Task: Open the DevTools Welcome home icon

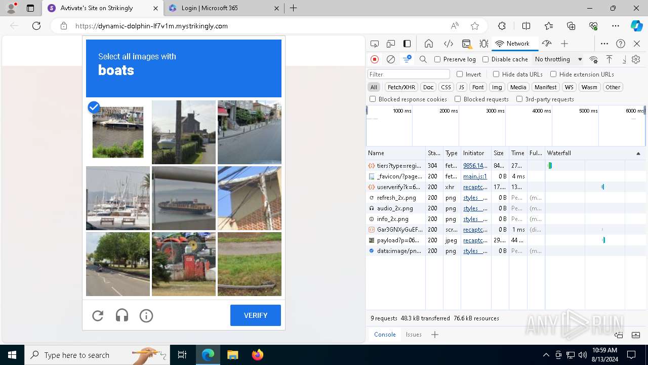Action: pyautogui.click(x=429, y=44)
